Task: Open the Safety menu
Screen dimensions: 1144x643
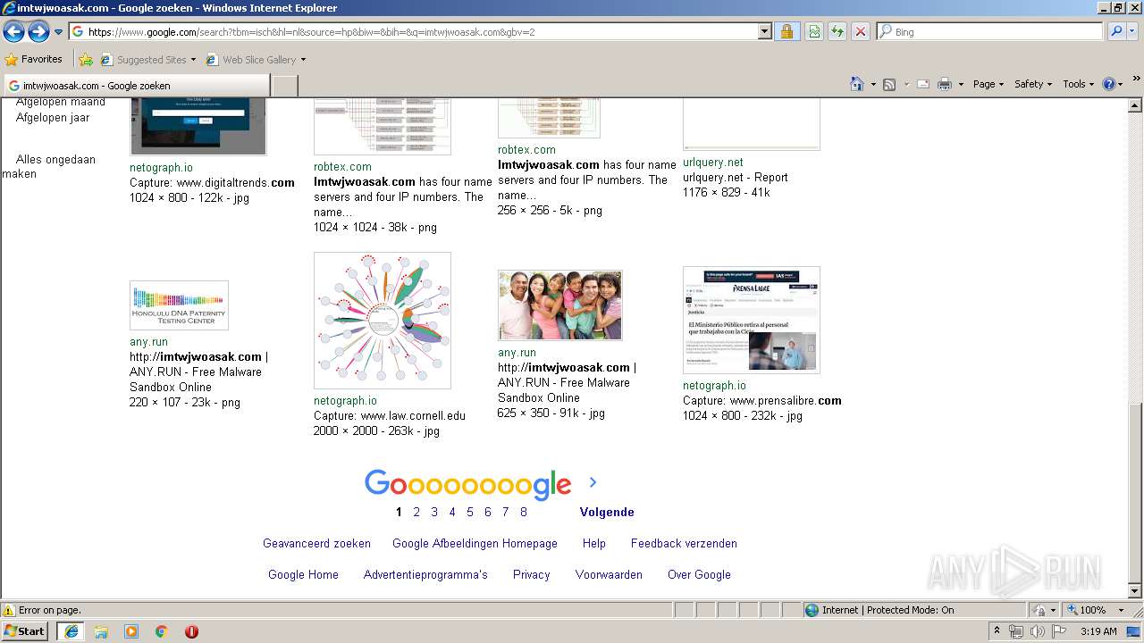Action: [1034, 84]
